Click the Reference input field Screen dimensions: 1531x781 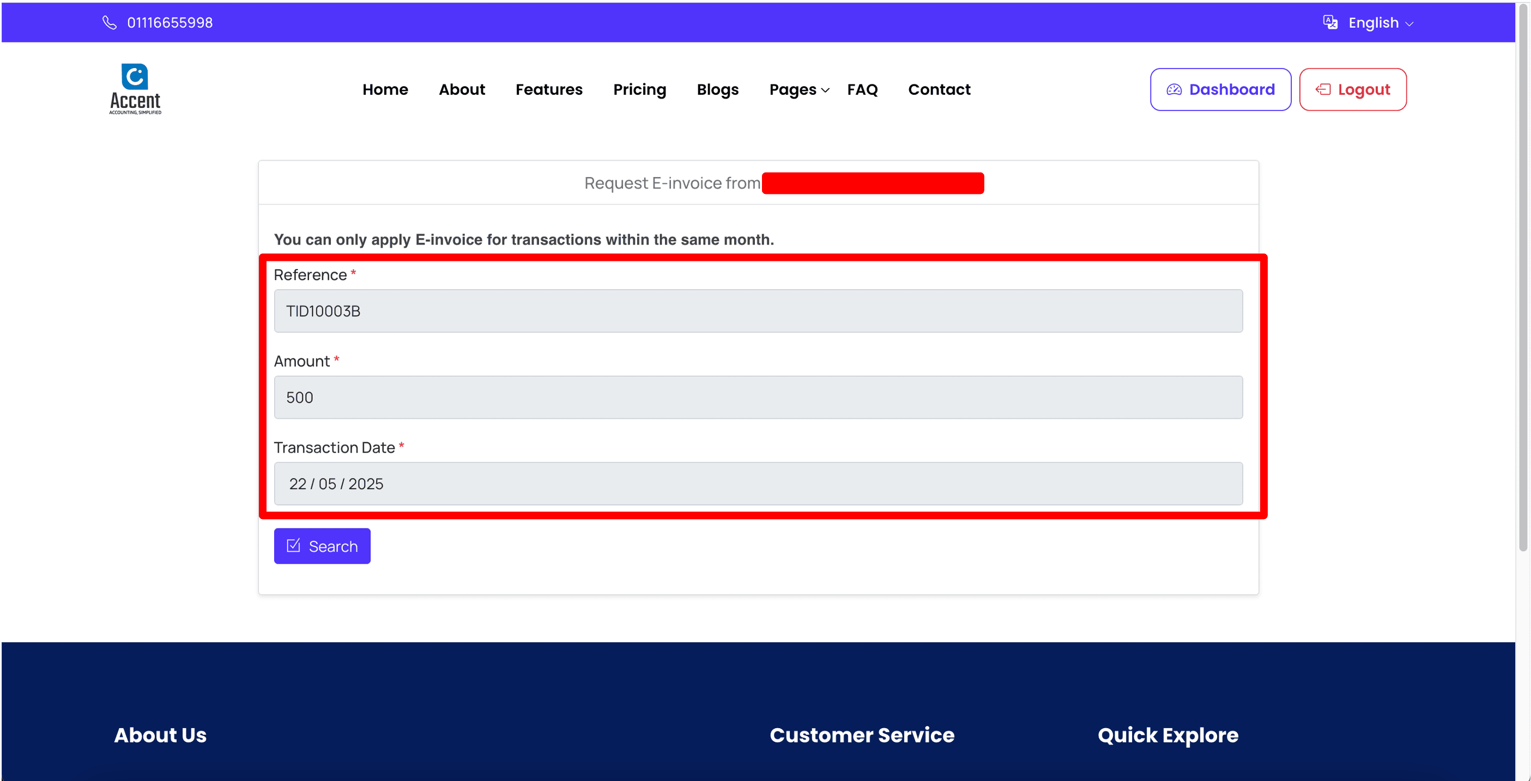coord(758,310)
